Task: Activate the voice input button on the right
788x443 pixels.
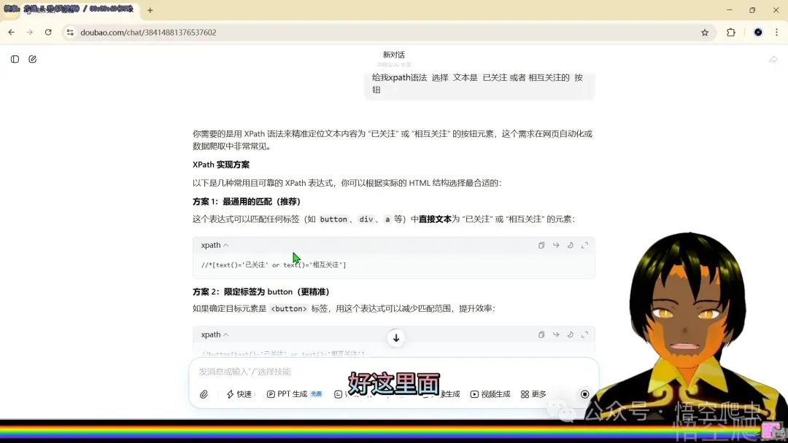Action: (x=584, y=393)
